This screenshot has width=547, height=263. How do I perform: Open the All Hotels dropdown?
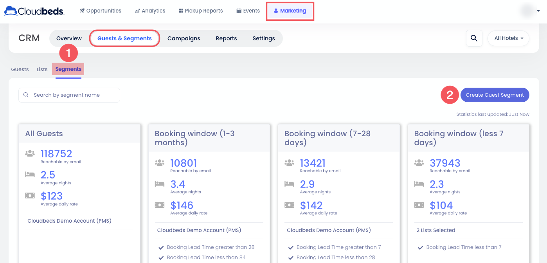pos(508,38)
